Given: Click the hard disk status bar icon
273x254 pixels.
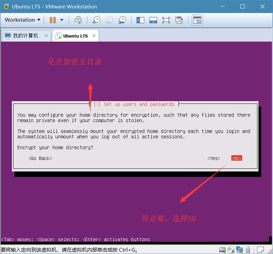Looking at the screenshot, I should pos(223,250).
